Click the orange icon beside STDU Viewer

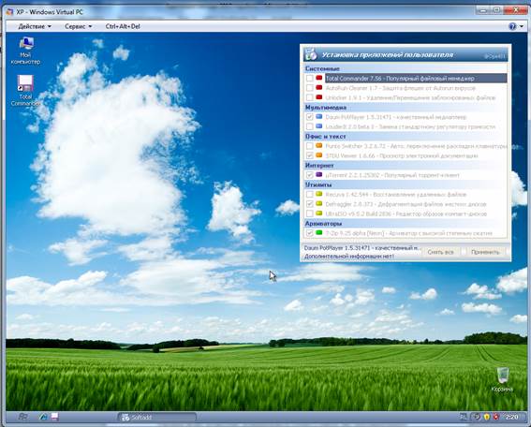[x=318, y=155]
